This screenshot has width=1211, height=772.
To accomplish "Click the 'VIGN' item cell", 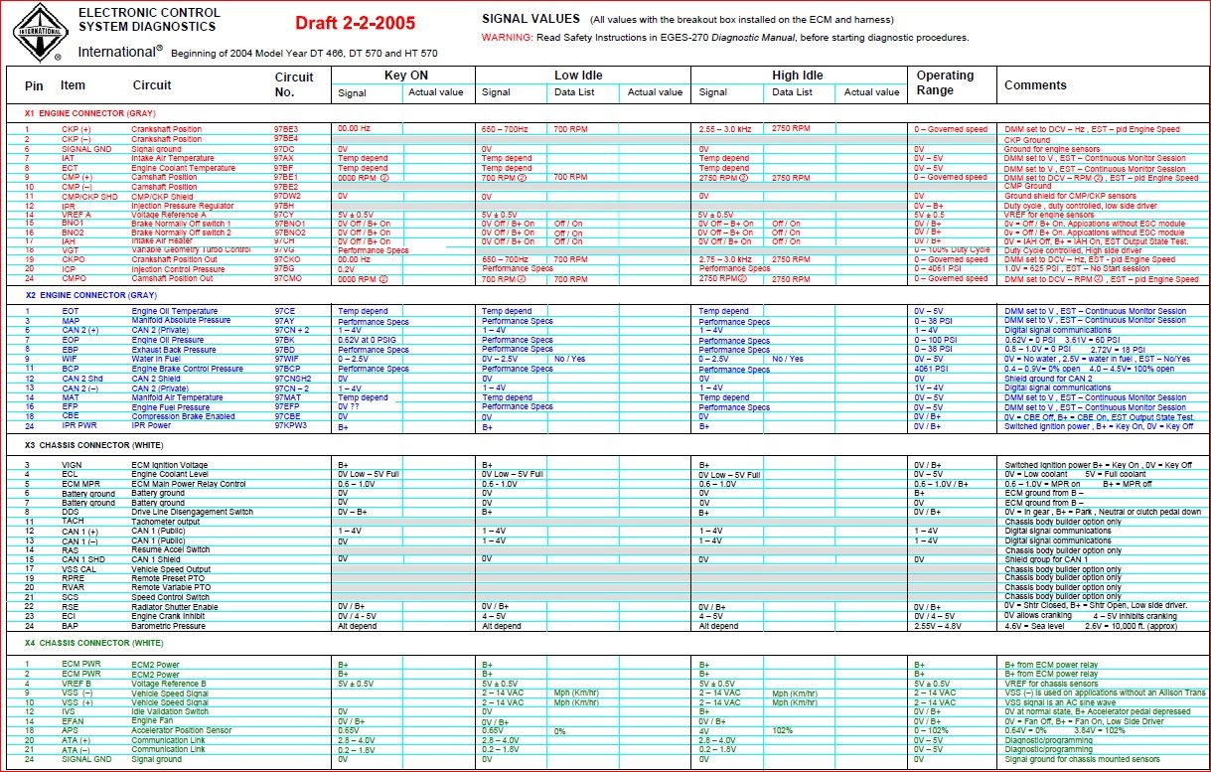I will coord(71,465).
